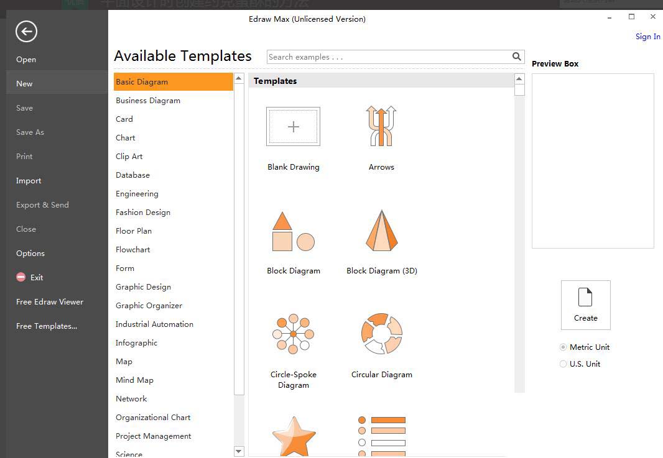The height and width of the screenshot is (458, 663).
Task: Choose the Arrows template icon
Action: (x=381, y=126)
